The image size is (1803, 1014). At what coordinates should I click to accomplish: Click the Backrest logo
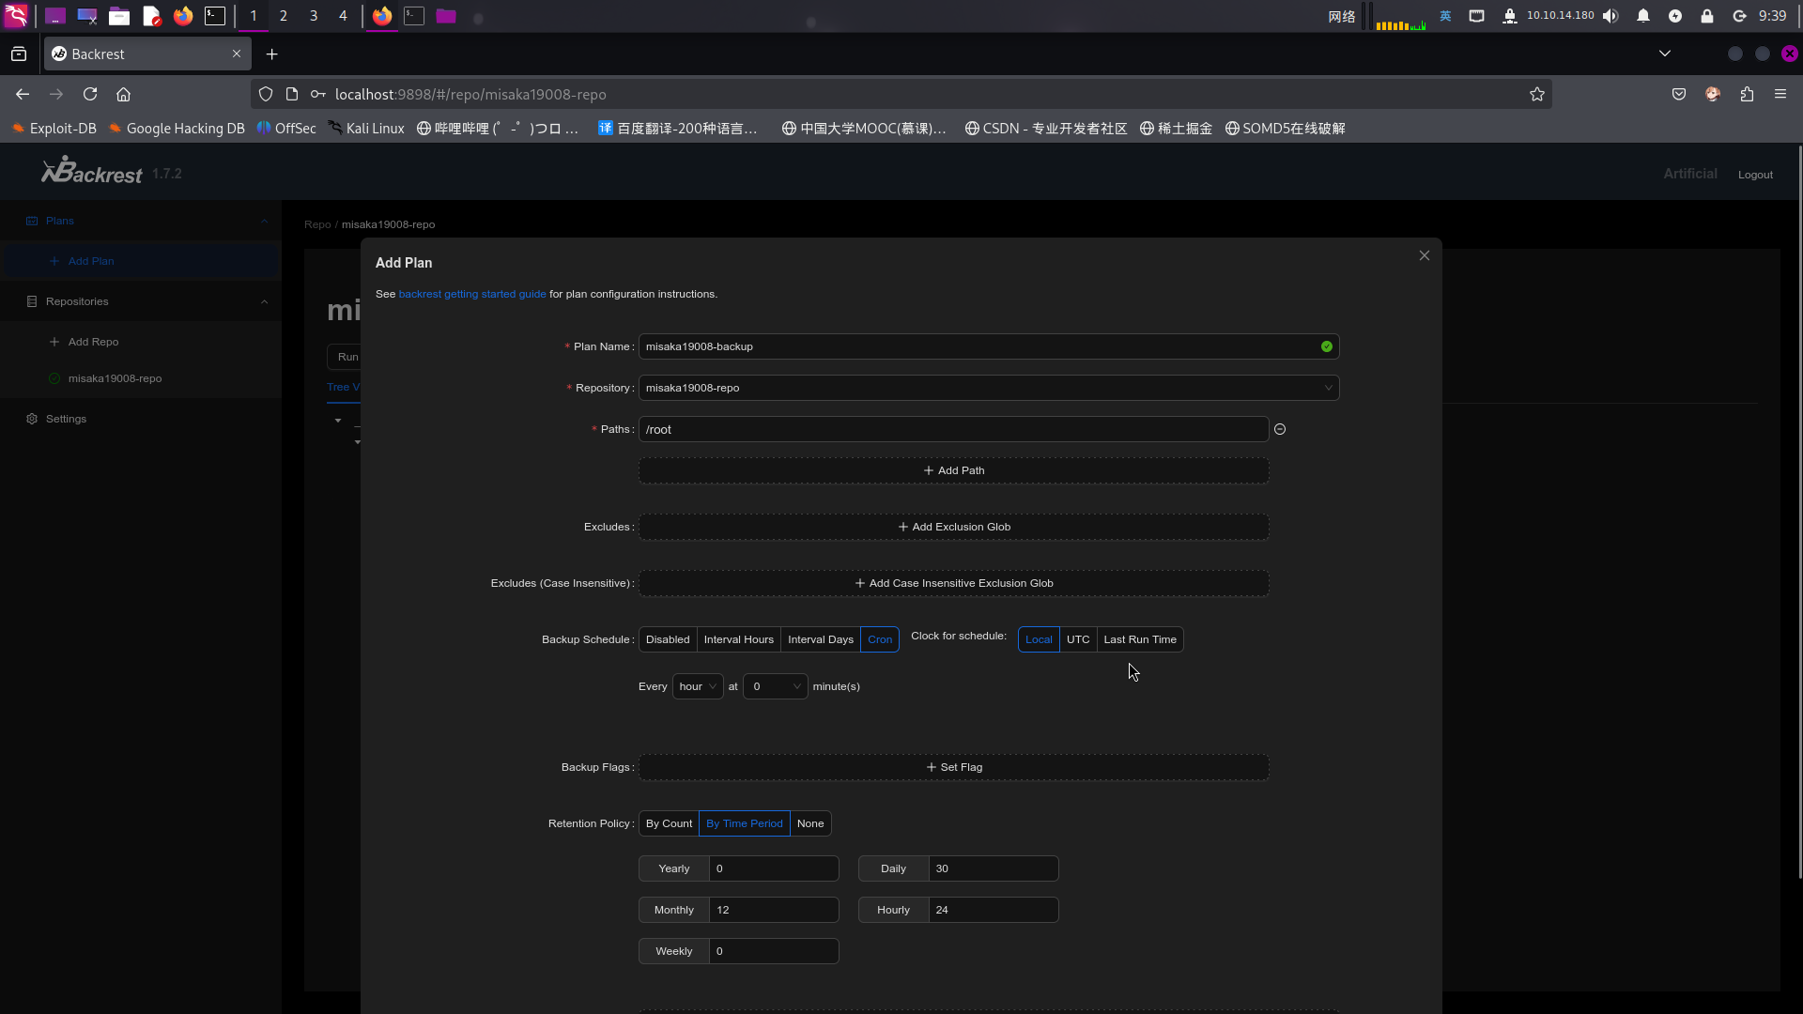click(92, 172)
